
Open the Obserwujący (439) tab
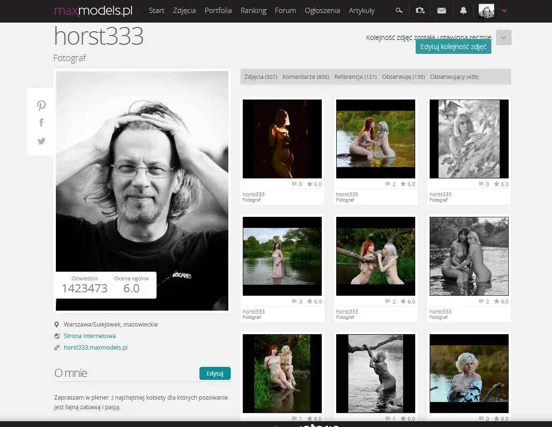[455, 76]
